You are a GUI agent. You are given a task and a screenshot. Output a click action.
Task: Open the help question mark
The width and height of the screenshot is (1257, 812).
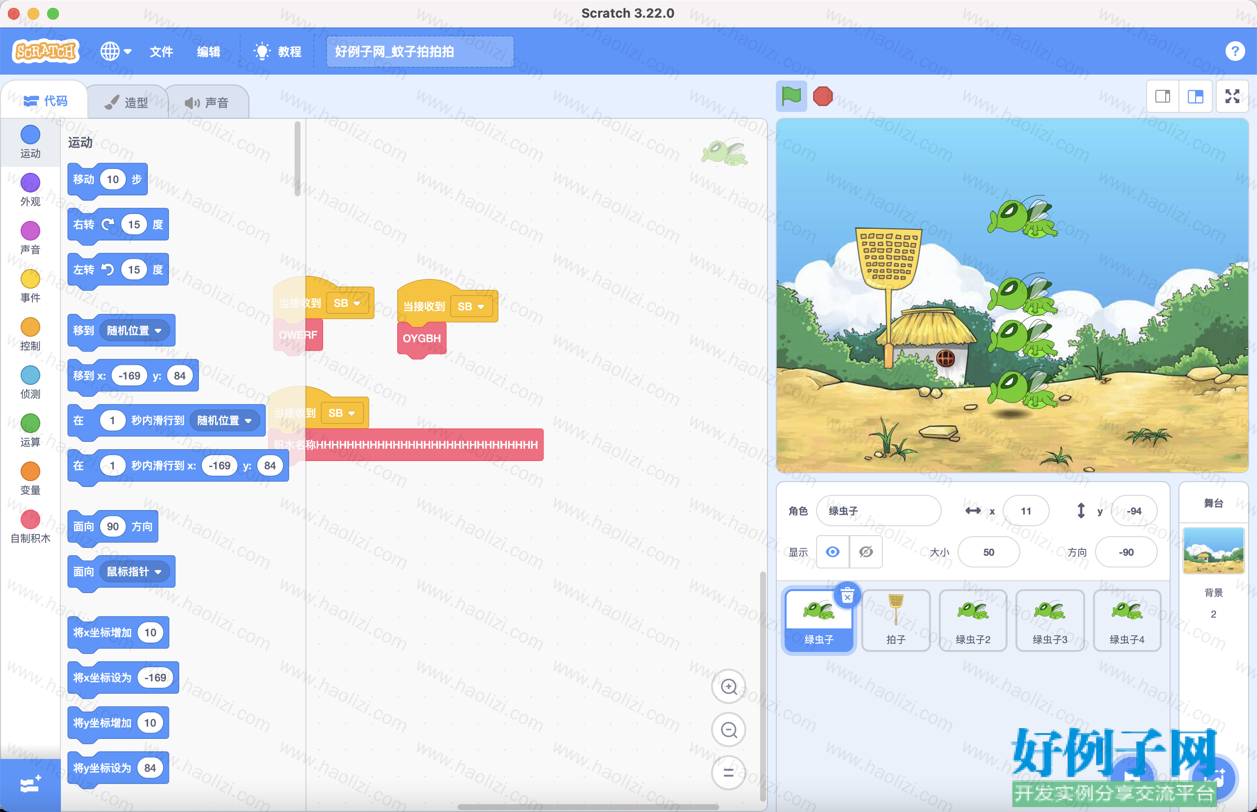coord(1235,51)
